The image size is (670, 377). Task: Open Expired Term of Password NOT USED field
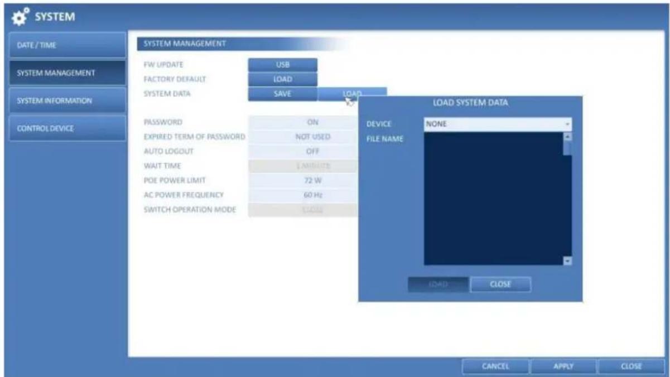[303, 136]
